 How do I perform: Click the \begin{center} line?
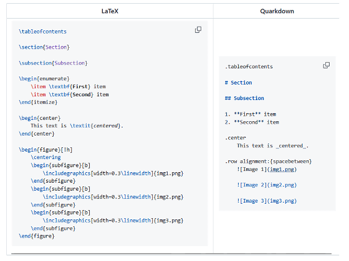tap(40, 118)
